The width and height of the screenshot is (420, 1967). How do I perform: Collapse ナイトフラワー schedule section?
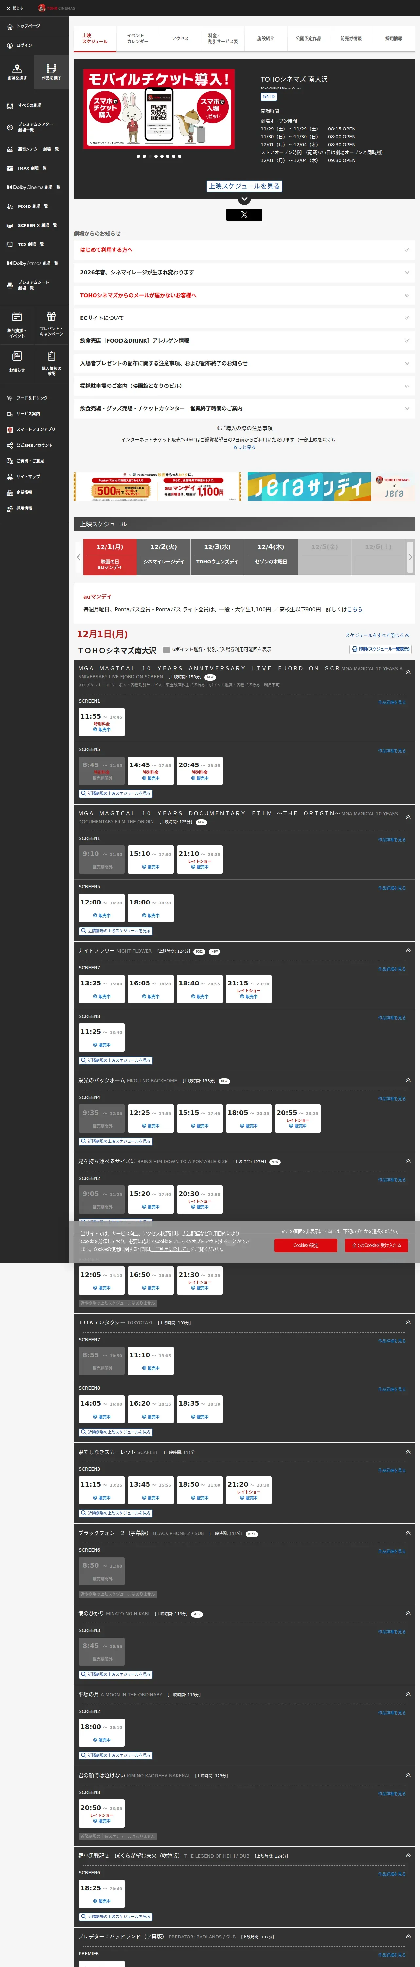coord(408,951)
